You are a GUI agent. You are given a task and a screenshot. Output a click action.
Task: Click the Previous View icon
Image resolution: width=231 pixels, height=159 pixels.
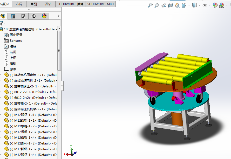pyautogui.click(x=164, y=5)
